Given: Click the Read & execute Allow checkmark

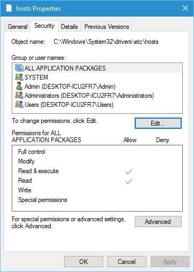Looking at the screenshot, I should (x=129, y=172).
